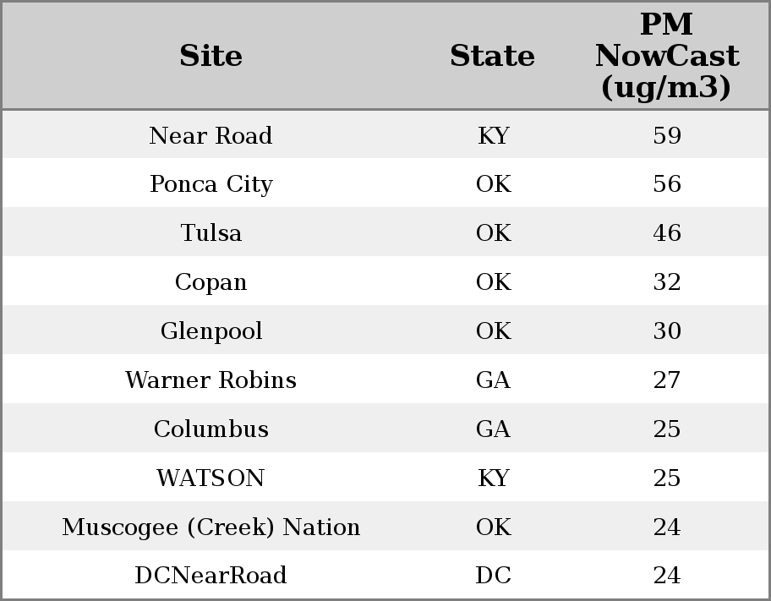771x601 pixels.
Task: Select the PM value 46 for Tulsa
Action: click(666, 233)
